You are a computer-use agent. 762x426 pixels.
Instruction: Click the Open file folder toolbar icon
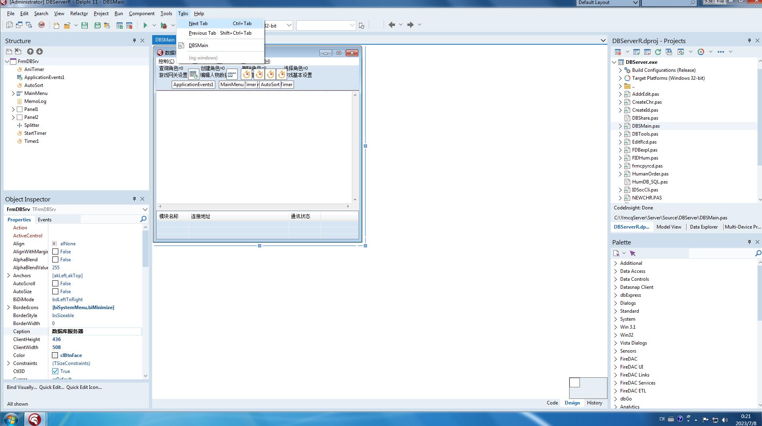(x=67, y=25)
